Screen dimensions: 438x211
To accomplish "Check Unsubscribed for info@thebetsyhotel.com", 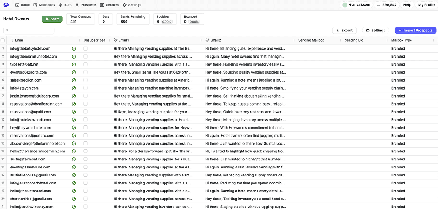I will [x=85, y=48].
